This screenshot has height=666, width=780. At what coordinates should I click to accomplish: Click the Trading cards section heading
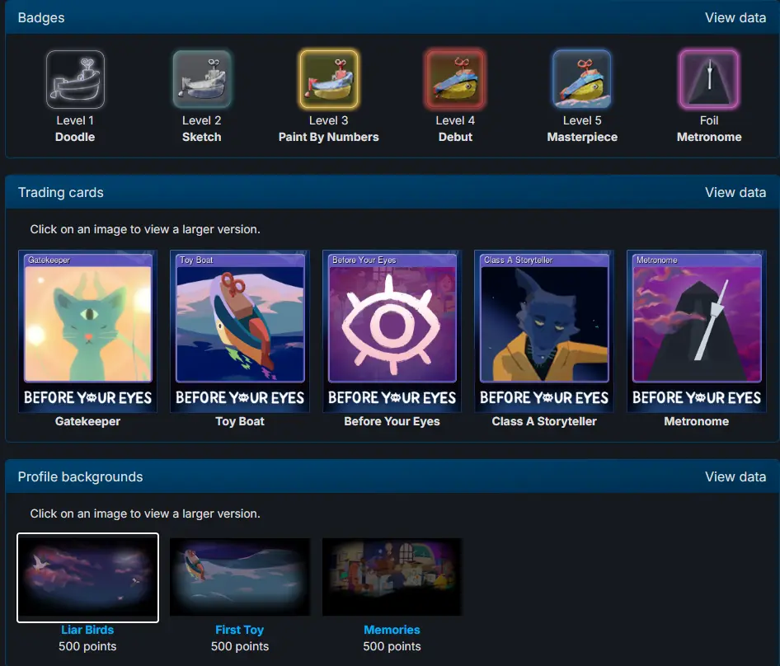pyautogui.click(x=61, y=193)
